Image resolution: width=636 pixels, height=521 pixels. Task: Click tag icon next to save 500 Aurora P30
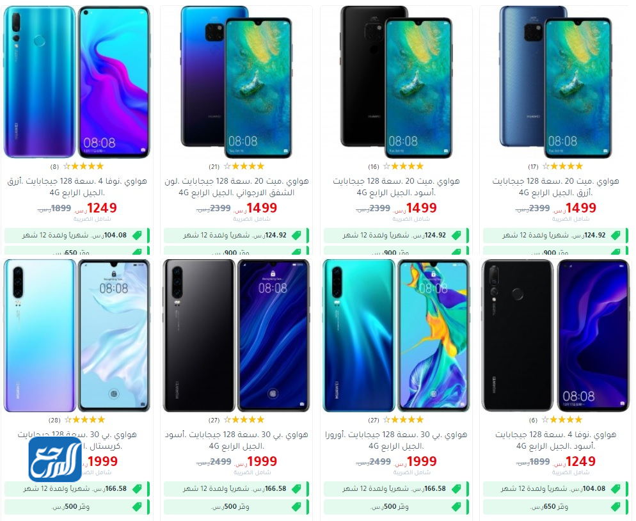456,507
